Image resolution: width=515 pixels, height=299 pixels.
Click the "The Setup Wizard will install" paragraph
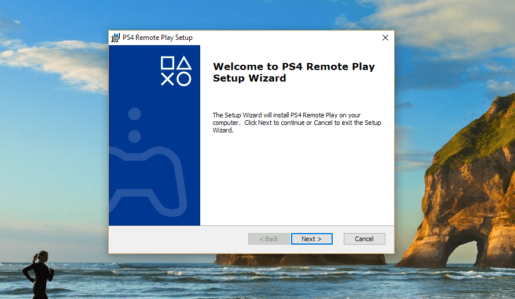(297, 123)
